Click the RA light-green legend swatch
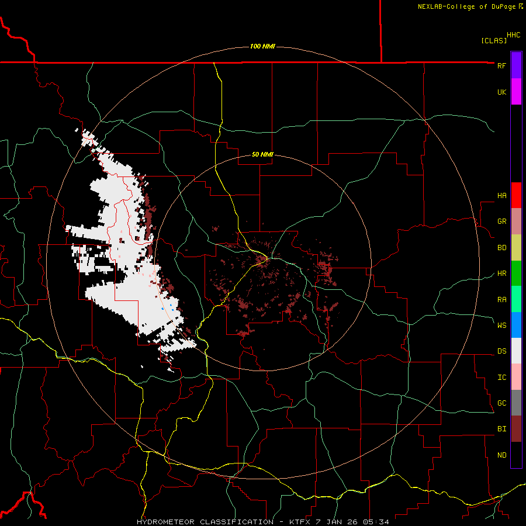 516,299
